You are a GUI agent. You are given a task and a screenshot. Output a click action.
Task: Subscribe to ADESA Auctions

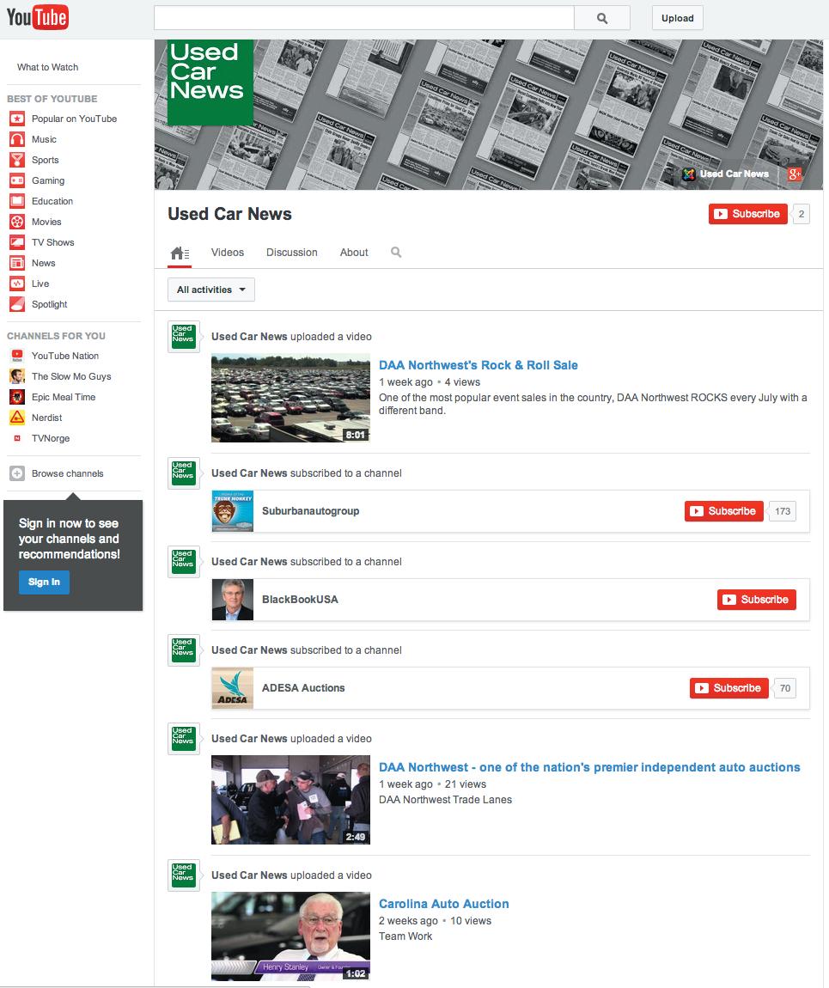coord(728,688)
